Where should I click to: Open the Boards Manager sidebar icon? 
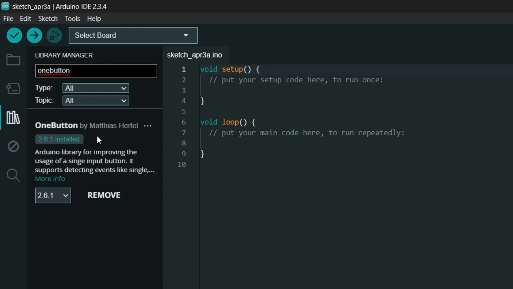point(13,88)
